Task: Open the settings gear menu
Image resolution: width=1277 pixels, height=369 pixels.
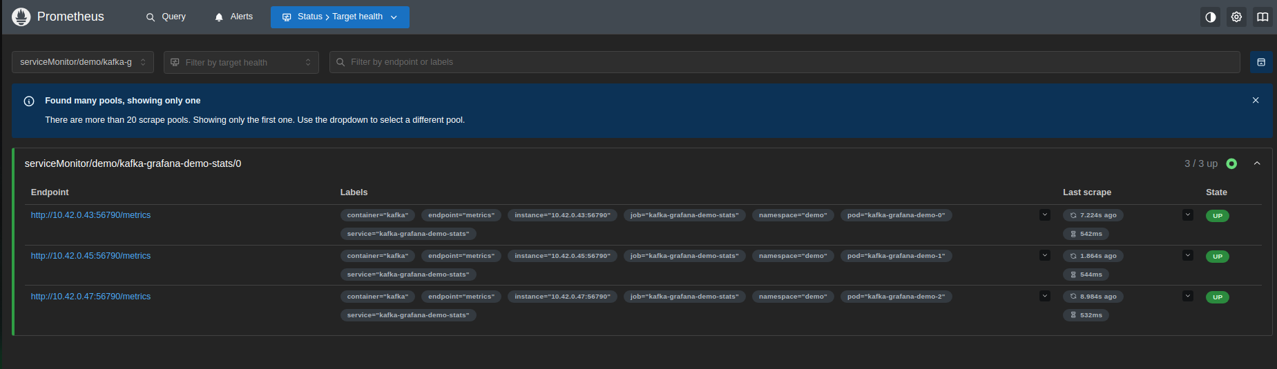Action: [x=1236, y=17]
